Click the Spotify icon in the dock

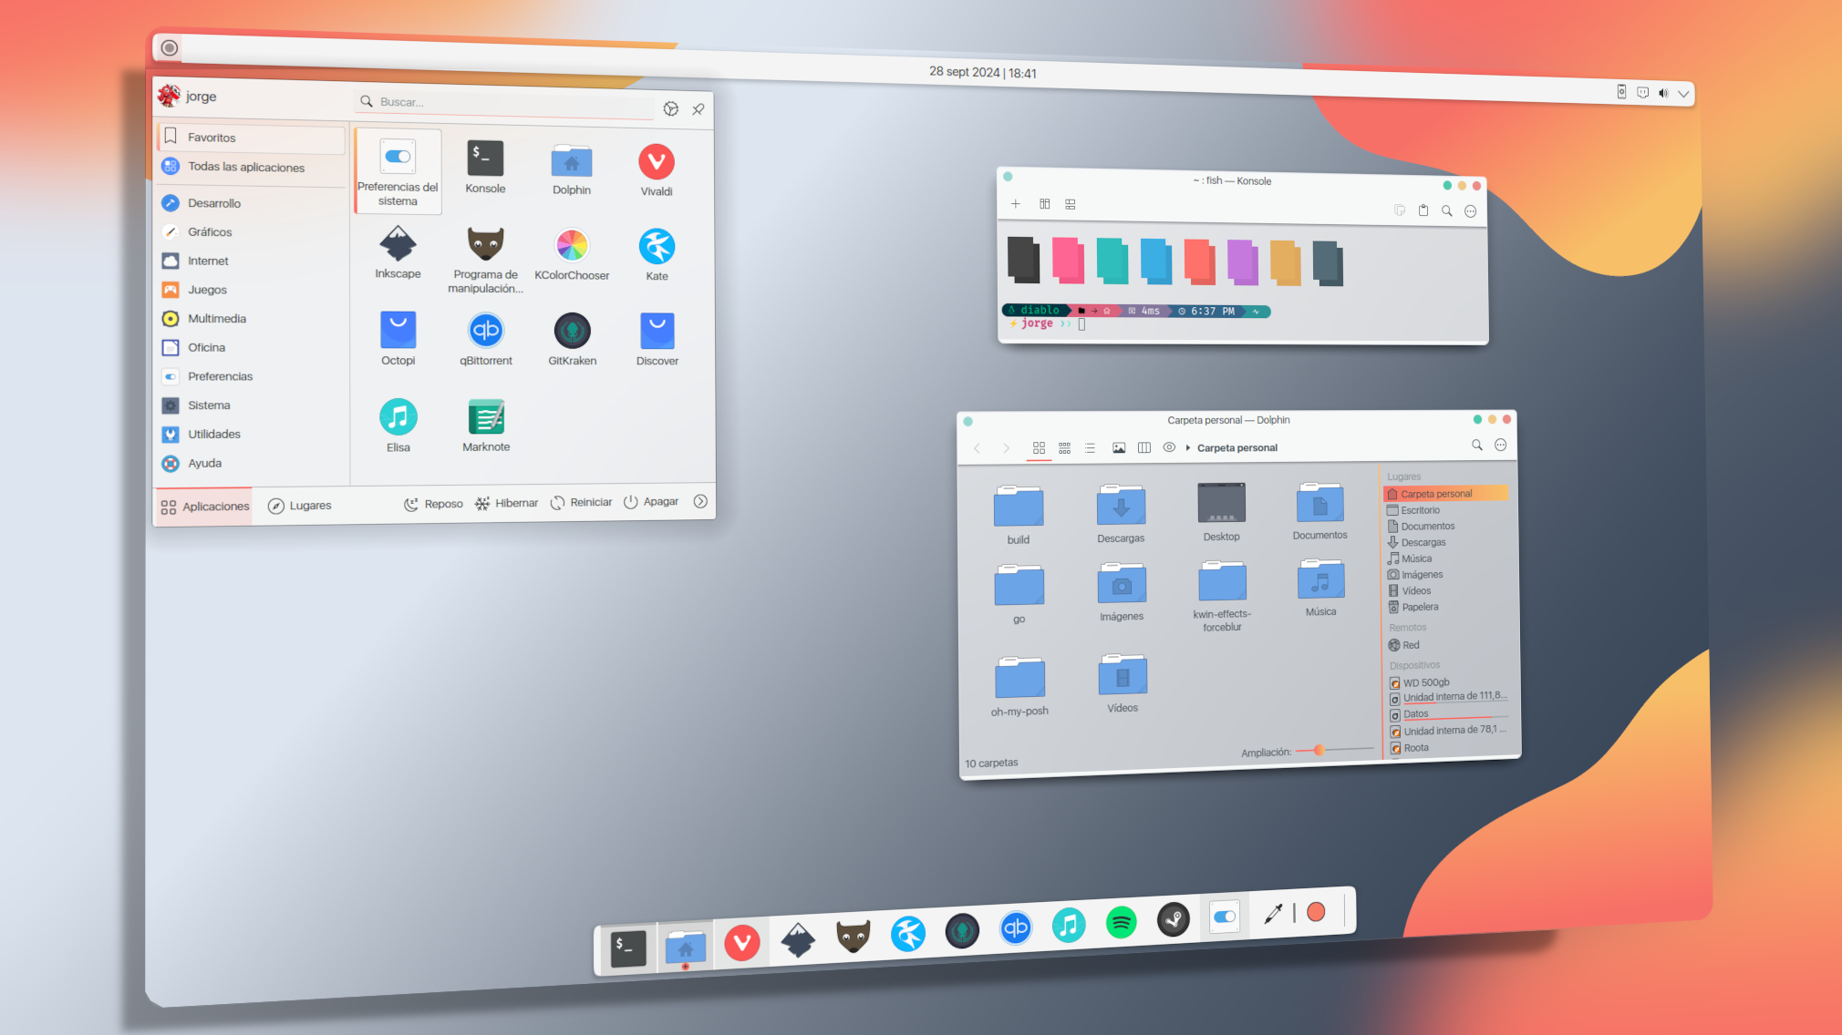(x=1121, y=923)
